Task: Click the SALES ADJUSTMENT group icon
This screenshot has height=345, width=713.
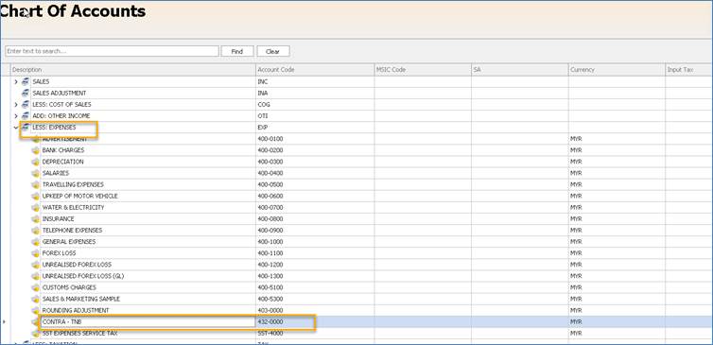Action: click(x=26, y=94)
